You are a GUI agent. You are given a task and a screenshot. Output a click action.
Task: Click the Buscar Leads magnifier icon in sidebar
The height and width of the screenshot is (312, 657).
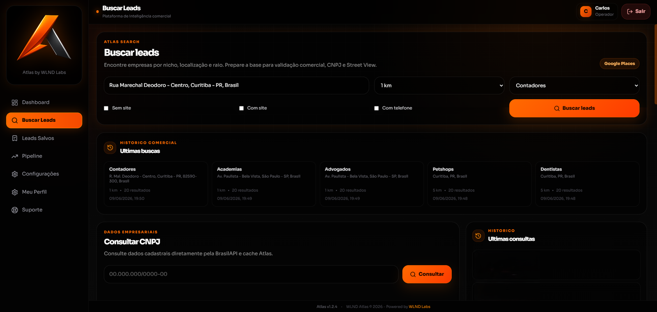(15, 121)
